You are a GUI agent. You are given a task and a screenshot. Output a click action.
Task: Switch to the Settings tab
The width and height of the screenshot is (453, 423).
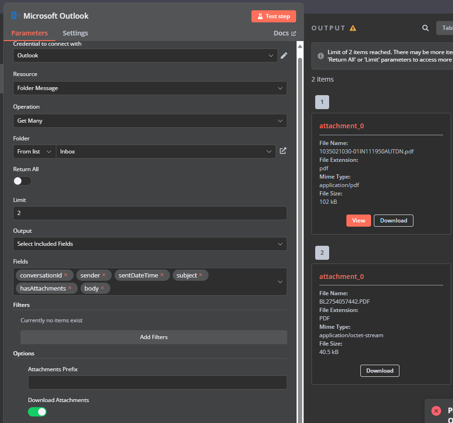[x=75, y=33]
